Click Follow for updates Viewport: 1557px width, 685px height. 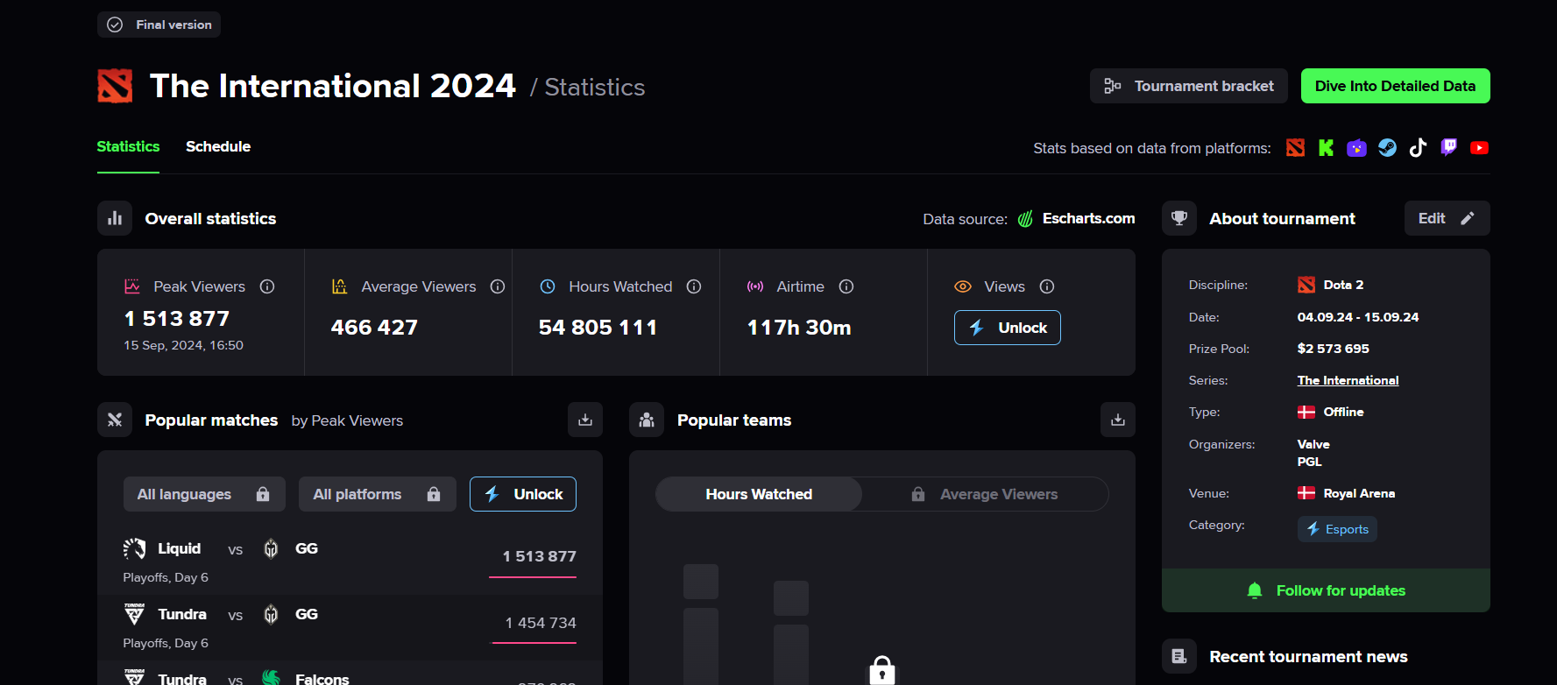[1326, 590]
